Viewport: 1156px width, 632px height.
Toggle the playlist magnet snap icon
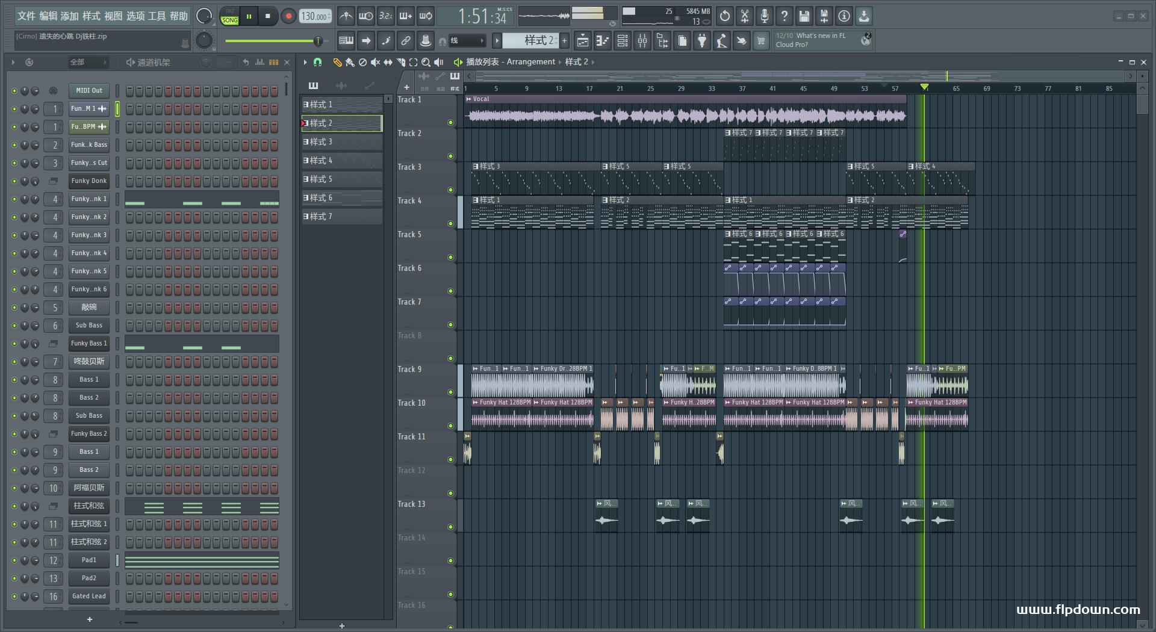[317, 62]
